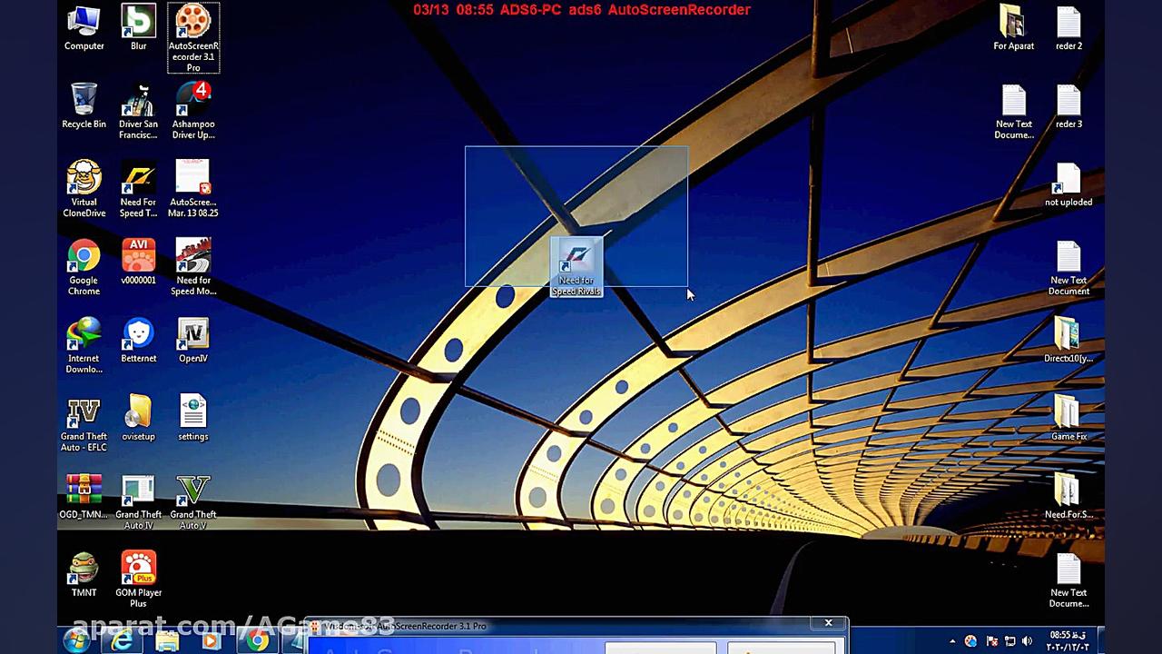Select the TMNT game shortcut

84,574
